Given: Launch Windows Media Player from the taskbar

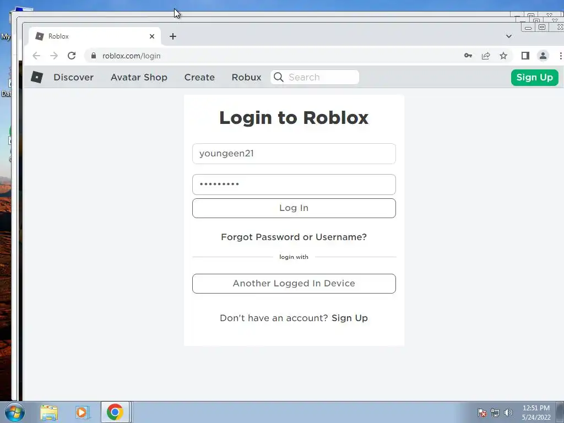Looking at the screenshot, I should 82,412.
